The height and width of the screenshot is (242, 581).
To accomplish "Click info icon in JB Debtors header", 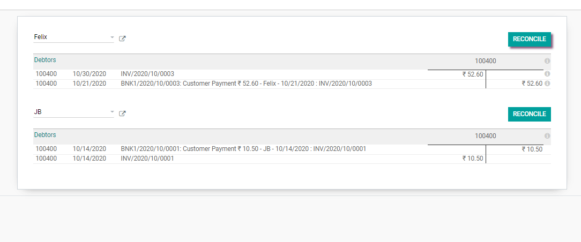I will click(547, 136).
